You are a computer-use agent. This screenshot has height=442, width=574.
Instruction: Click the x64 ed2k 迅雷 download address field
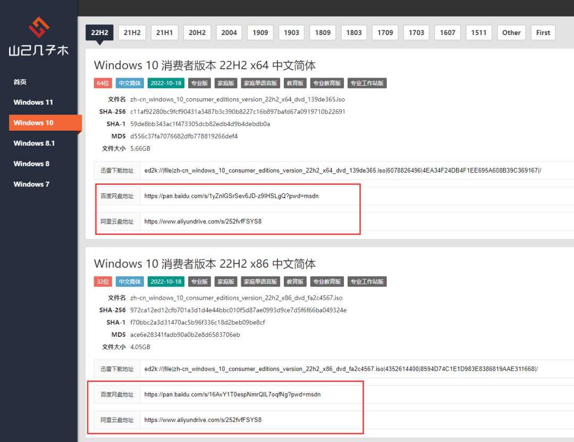357,171
